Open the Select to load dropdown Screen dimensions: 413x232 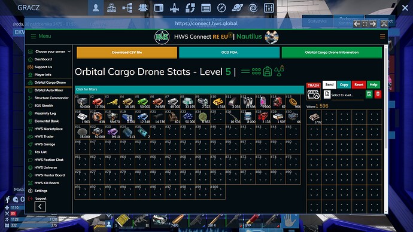pyautogui.click(x=347, y=95)
